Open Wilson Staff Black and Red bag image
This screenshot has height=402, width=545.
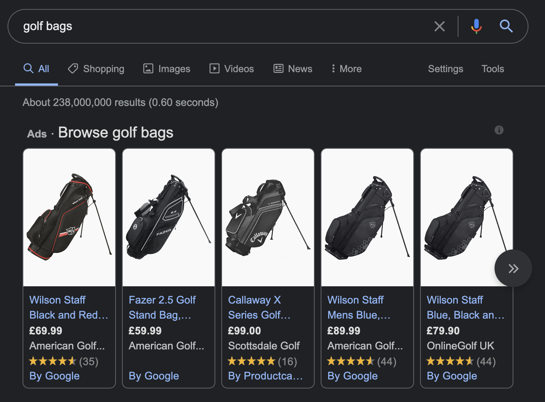click(x=69, y=218)
